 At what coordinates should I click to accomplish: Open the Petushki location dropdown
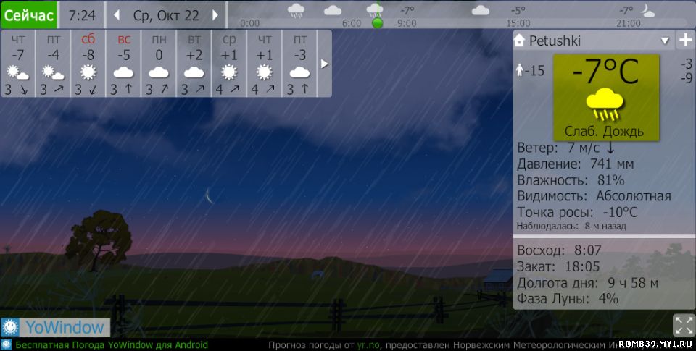point(664,41)
